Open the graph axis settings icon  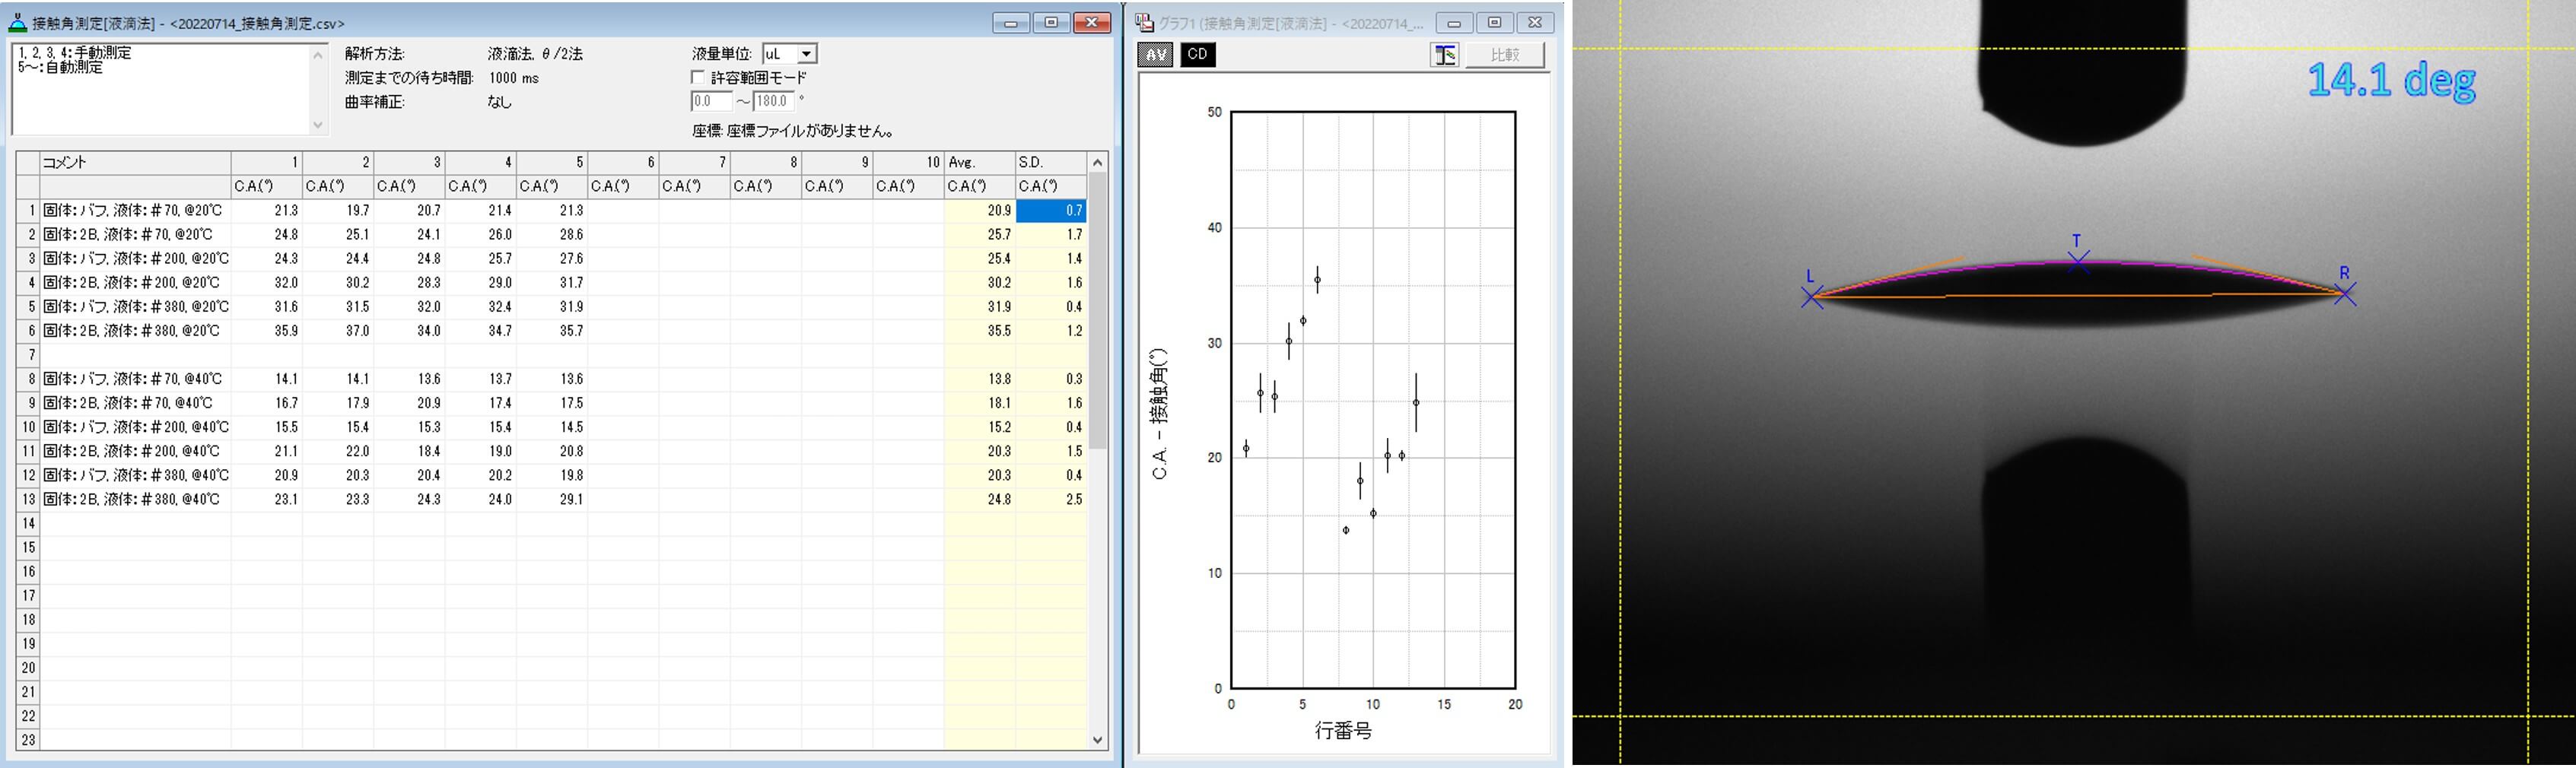[x=1444, y=55]
